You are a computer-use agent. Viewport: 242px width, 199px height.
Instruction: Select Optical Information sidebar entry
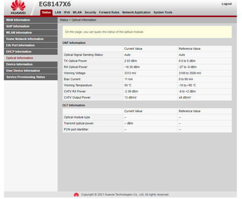pyautogui.click(x=31, y=58)
